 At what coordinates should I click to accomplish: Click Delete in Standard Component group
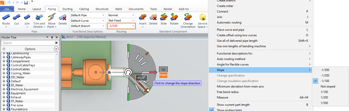[153, 19]
